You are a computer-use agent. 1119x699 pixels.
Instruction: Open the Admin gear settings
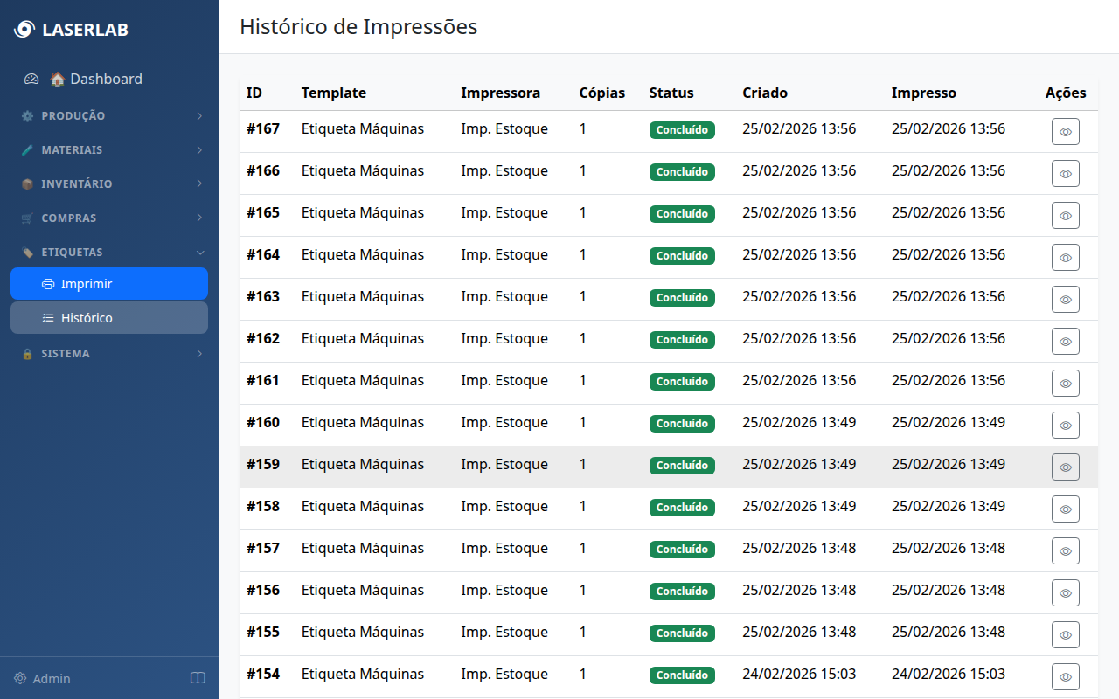tap(21, 678)
